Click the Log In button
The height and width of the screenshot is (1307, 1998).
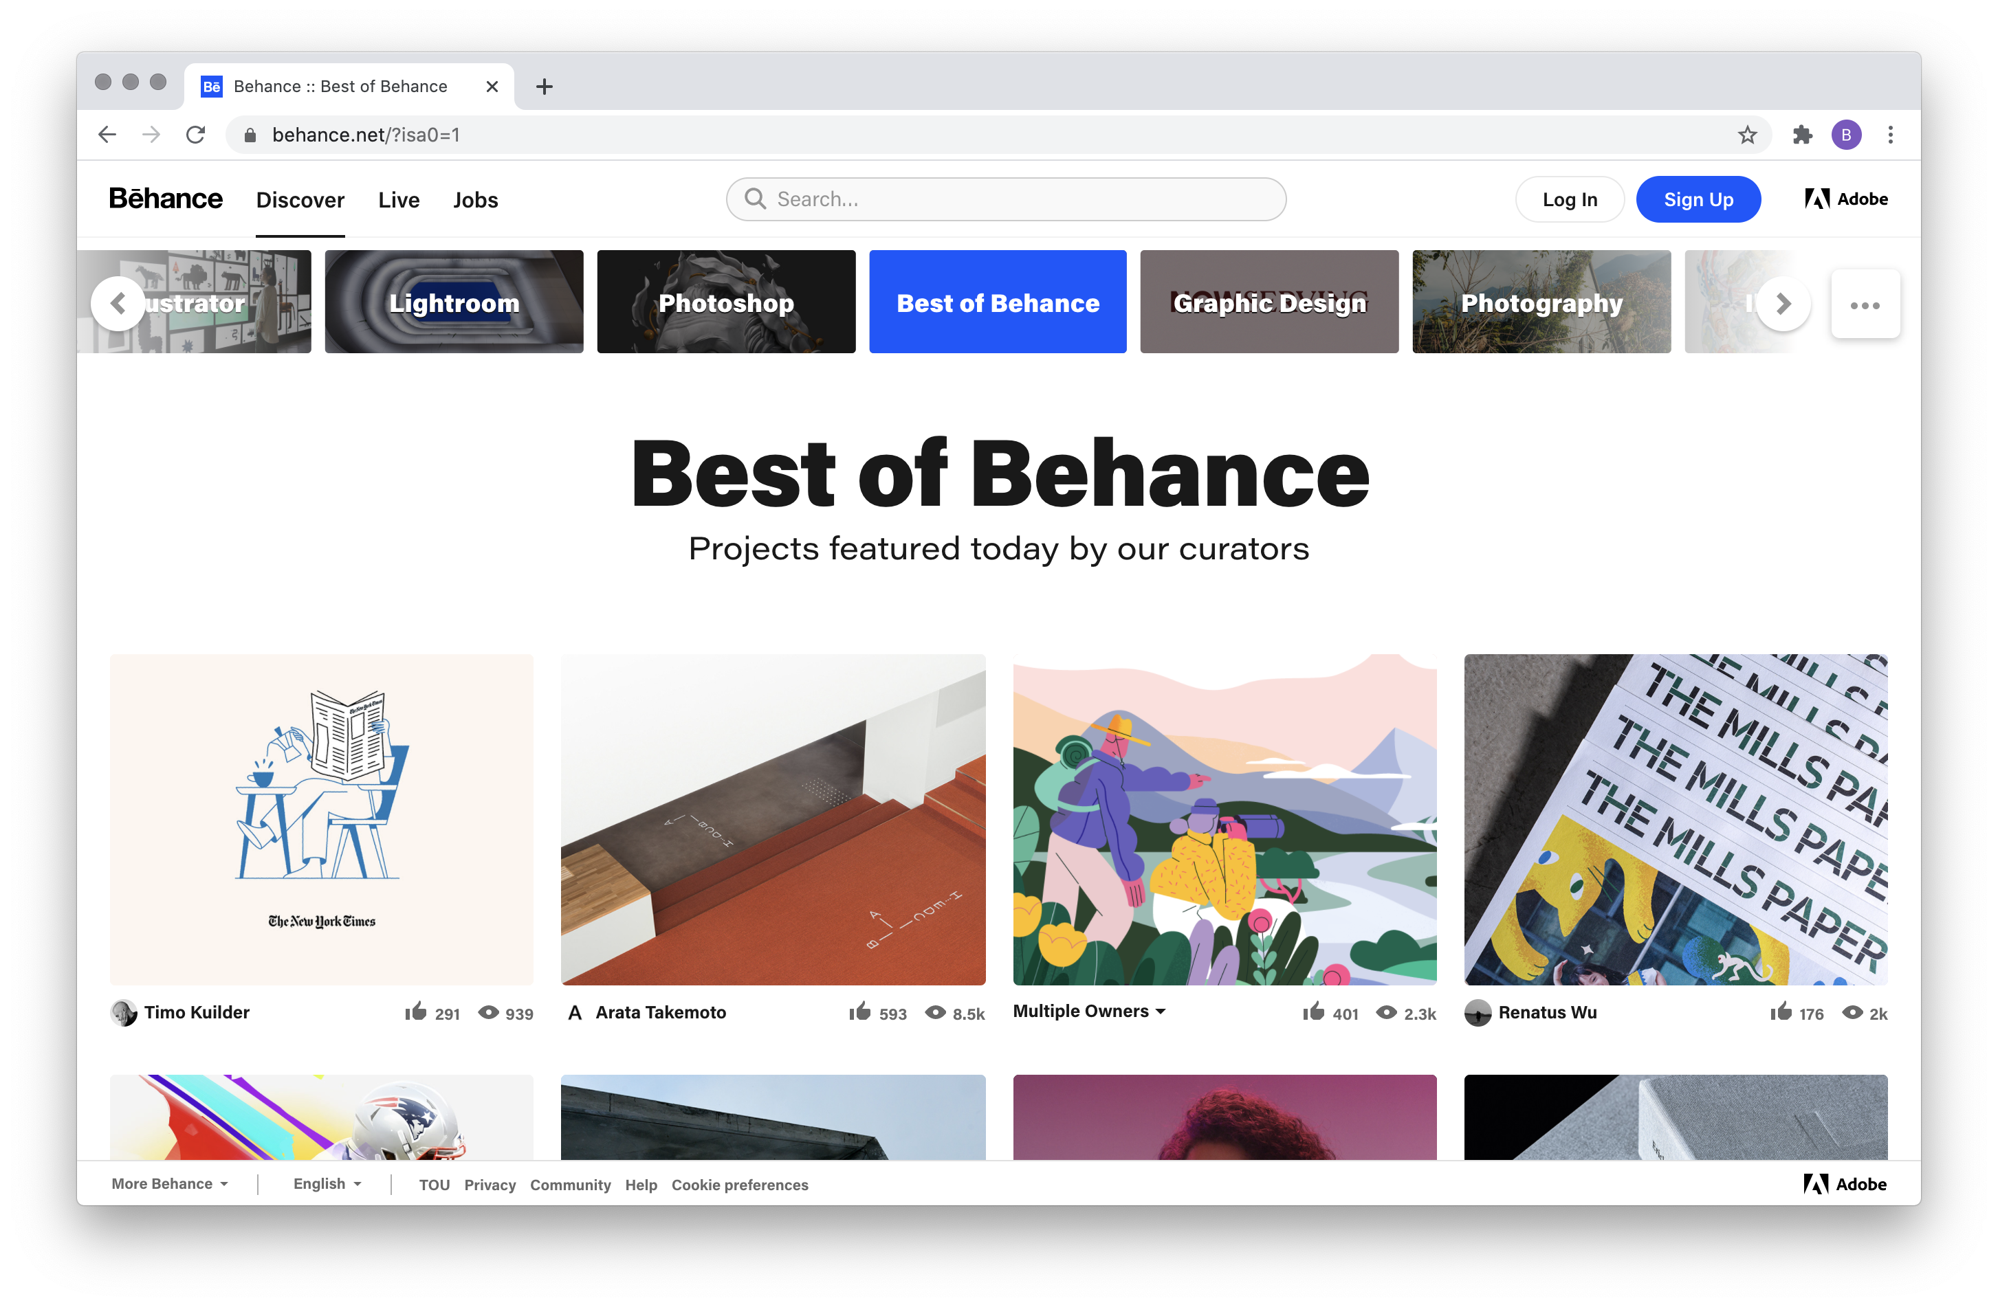pyautogui.click(x=1570, y=200)
